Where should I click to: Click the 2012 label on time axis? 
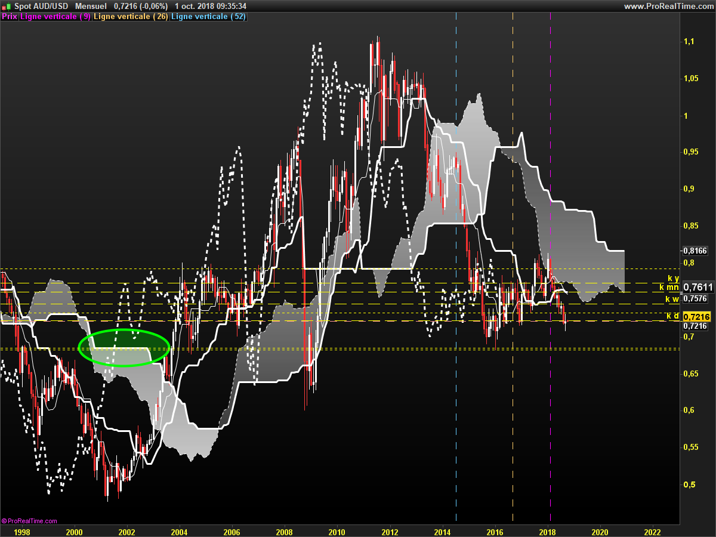click(390, 531)
